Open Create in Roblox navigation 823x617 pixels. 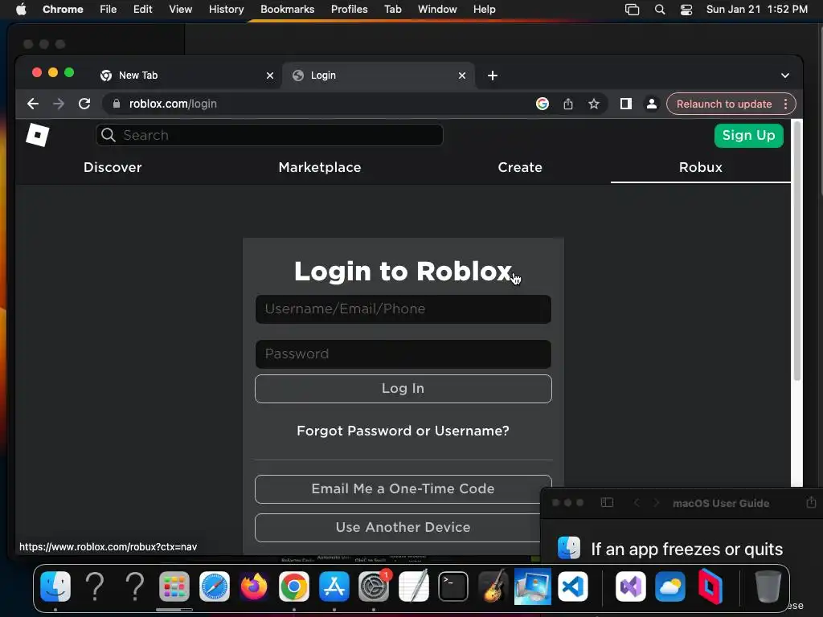coord(520,167)
